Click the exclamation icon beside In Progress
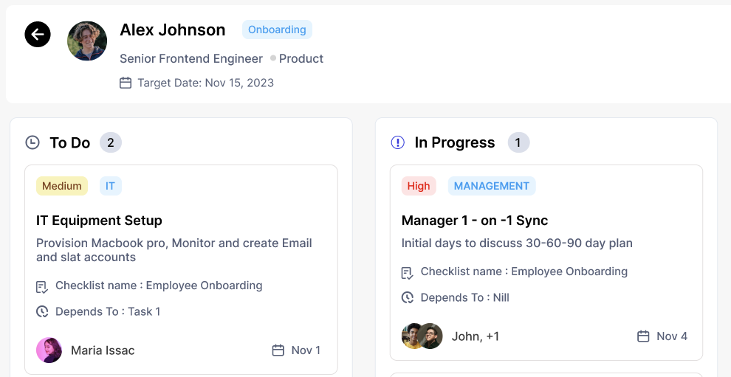 point(398,142)
